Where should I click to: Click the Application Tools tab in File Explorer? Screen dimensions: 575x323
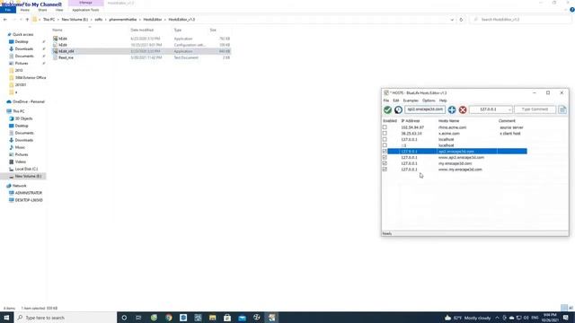[x=85, y=10]
